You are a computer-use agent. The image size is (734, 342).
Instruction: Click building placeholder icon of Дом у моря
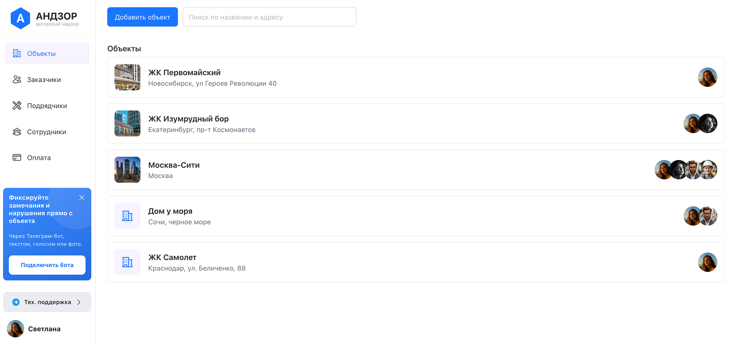tap(127, 216)
